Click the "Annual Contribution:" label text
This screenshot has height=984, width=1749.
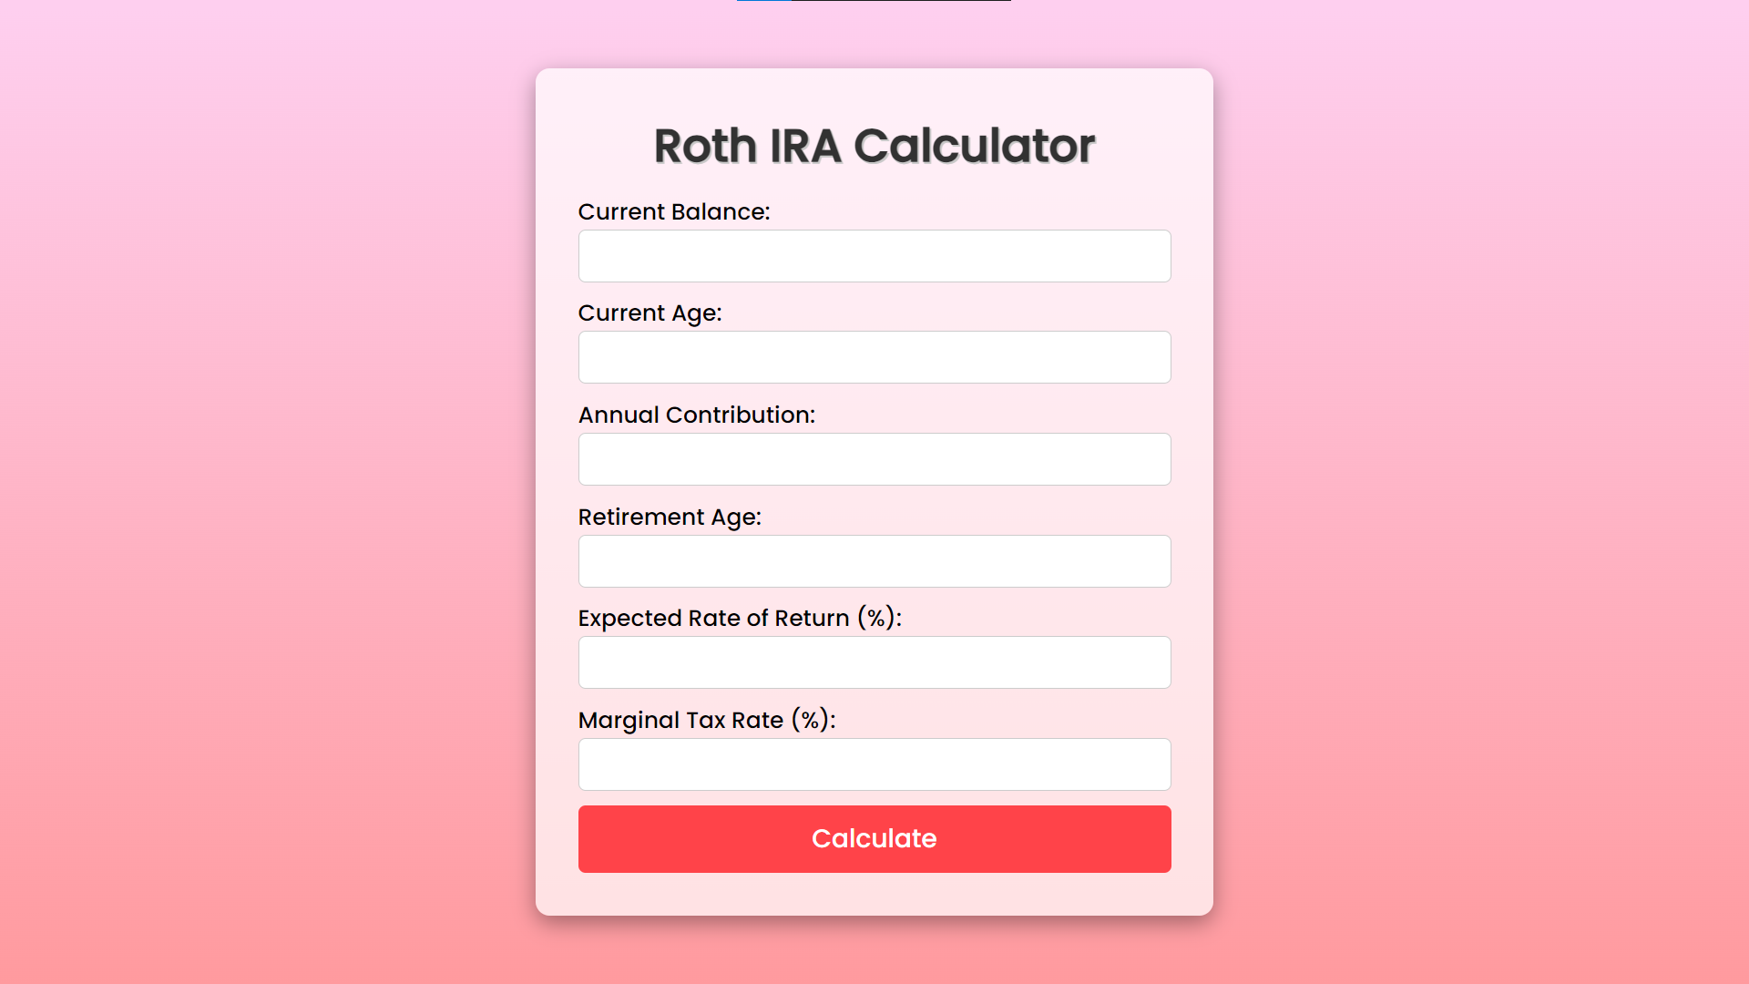697,415
